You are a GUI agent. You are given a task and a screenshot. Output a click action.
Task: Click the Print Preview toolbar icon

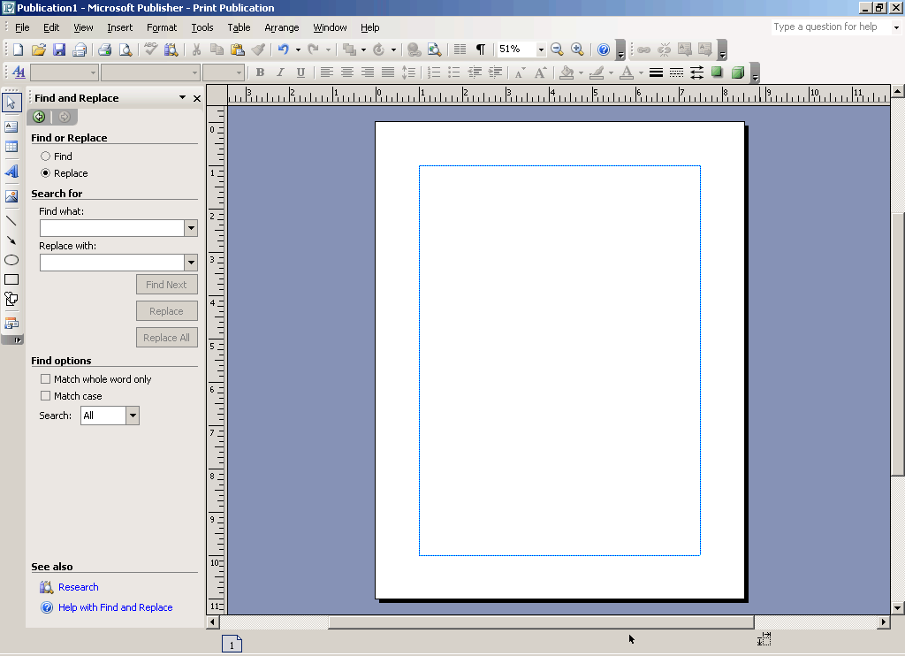coord(125,50)
